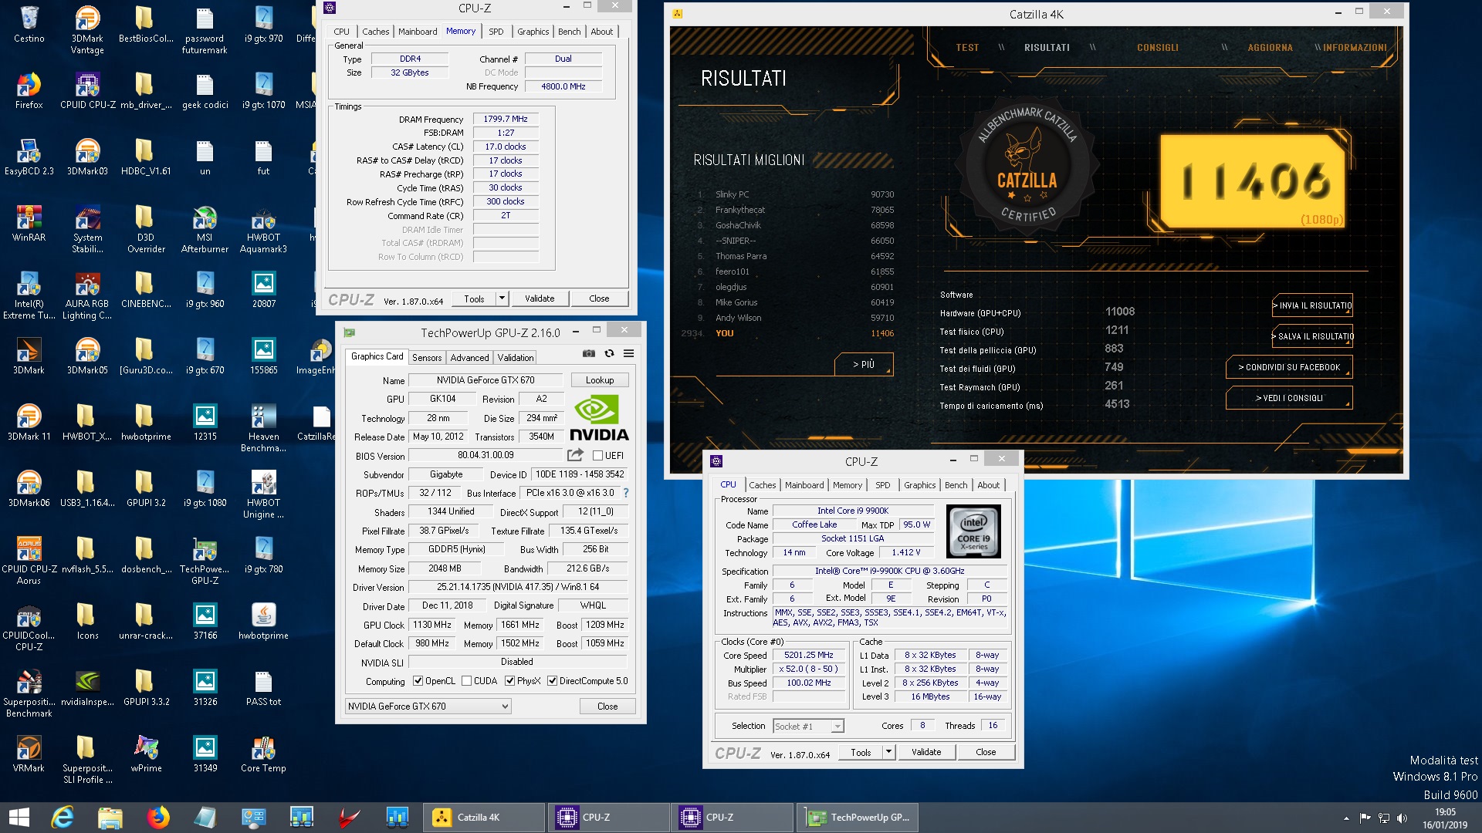Image resolution: width=1482 pixels, height=833 pixels.
Task: Open the Core Temp desktop icon
Action: (x=263, y=754)
